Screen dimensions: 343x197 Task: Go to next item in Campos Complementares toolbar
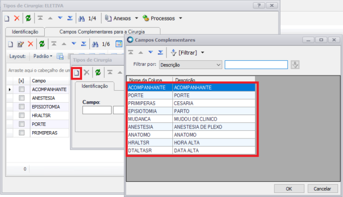pos(151,52)
